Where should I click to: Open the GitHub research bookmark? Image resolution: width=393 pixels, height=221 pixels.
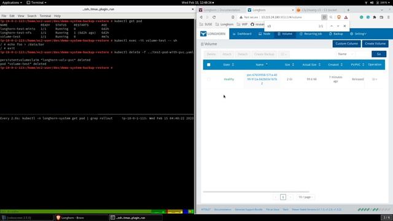pos(257,25)
